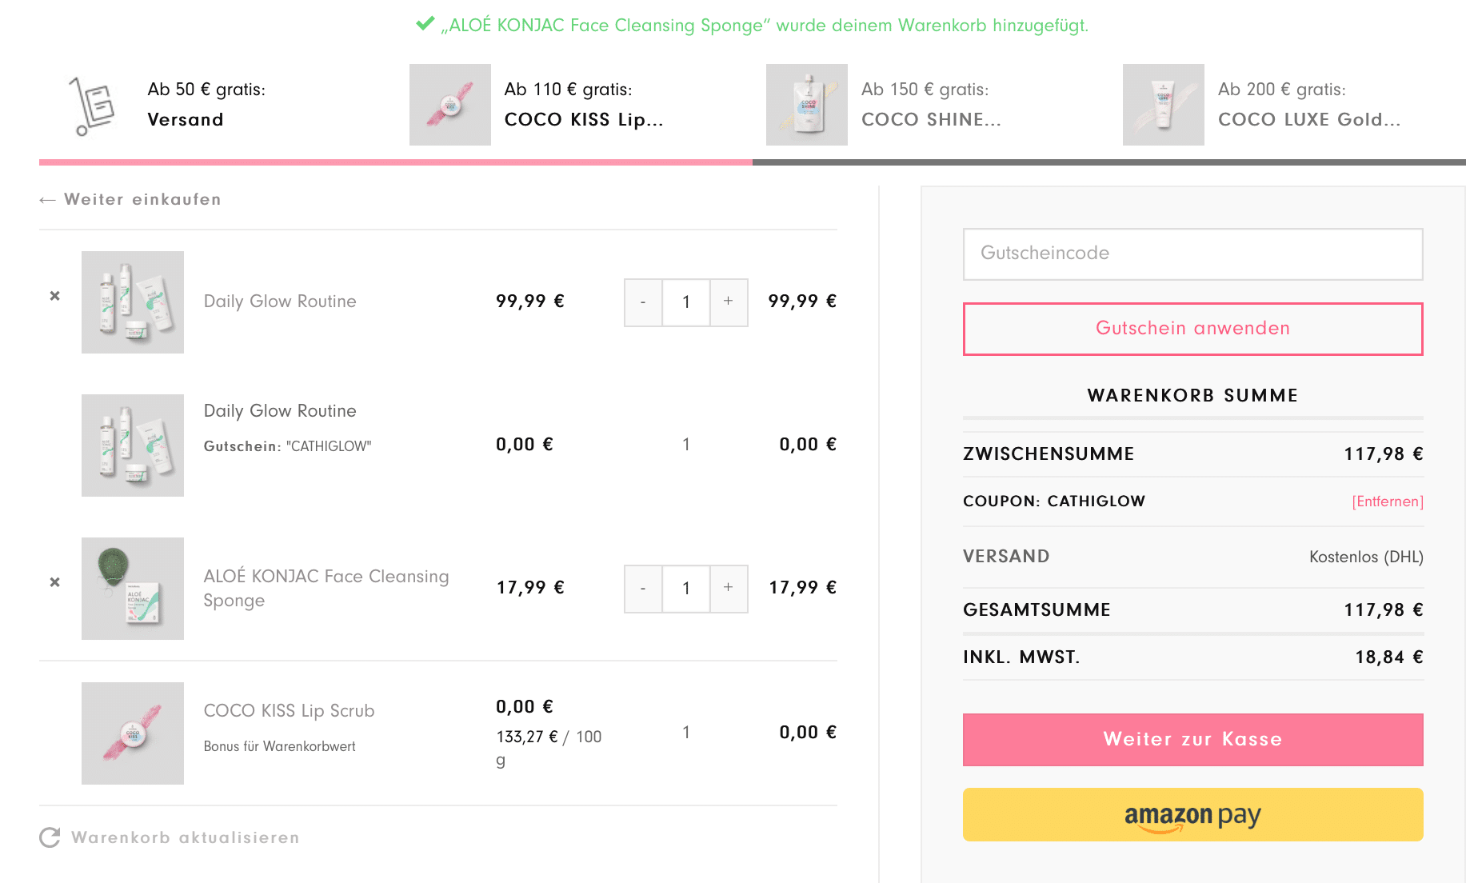
Task: Remove ALOÉ KONJAC Sponge with the x icon
Action: pyautogui.click(x=54, y=582)
